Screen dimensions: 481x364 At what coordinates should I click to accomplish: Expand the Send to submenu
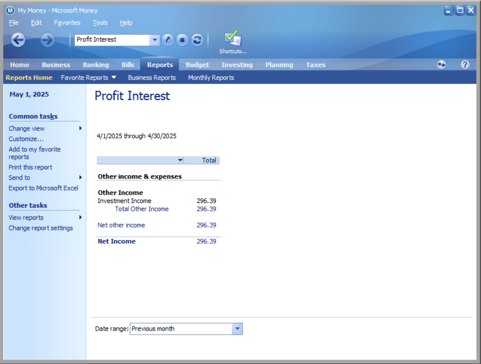point(80,178)
